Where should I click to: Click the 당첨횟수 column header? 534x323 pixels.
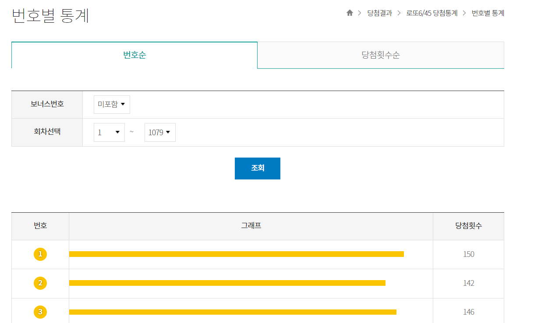(468, 226)
